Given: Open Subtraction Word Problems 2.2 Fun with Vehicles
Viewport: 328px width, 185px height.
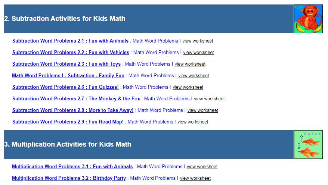Looking at the screenshot, I should 71,53.
